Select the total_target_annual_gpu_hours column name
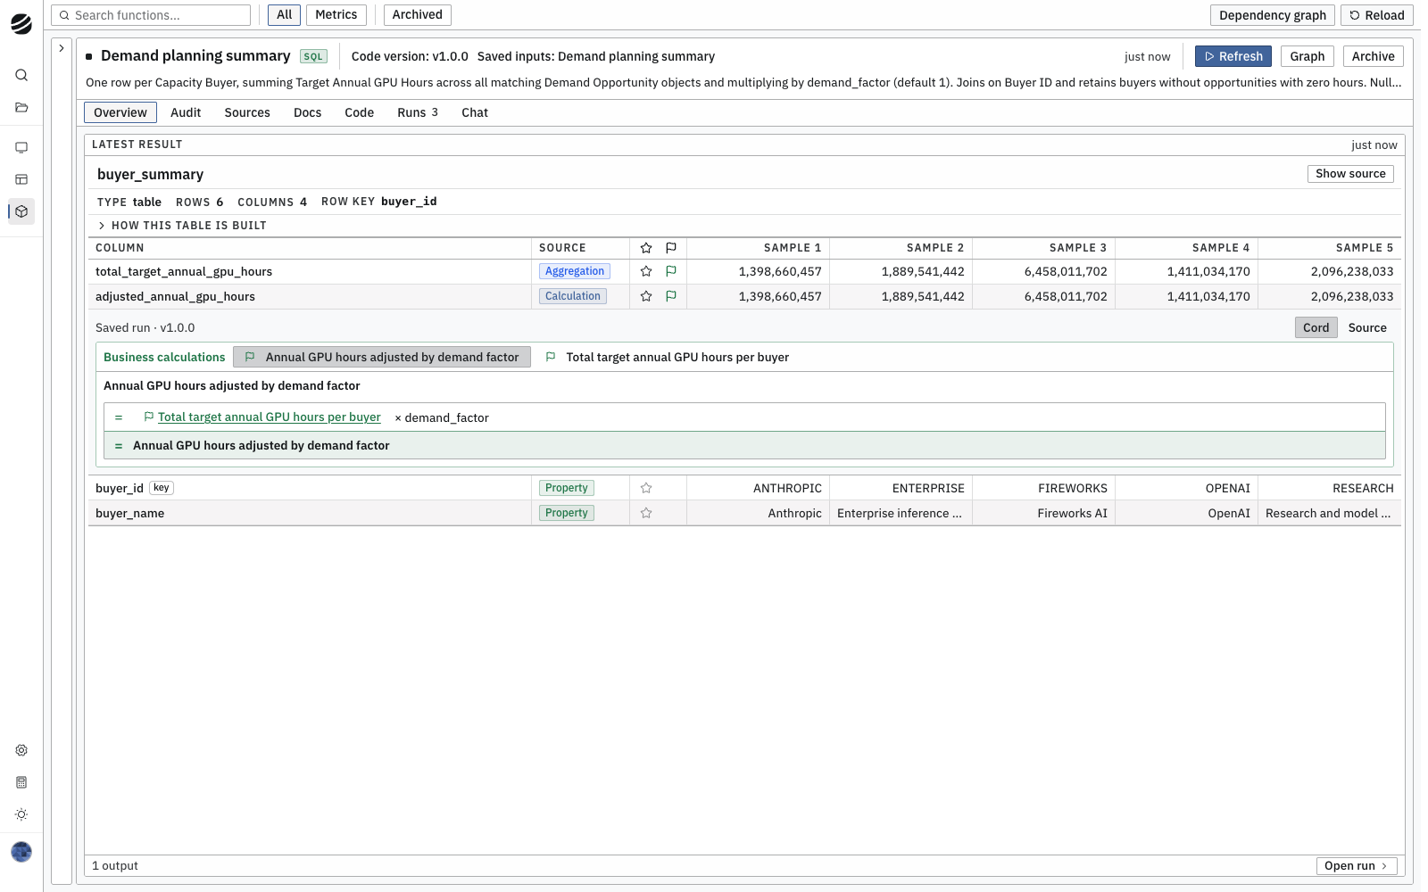This screenshot has height=892, width=1428. 184,271
